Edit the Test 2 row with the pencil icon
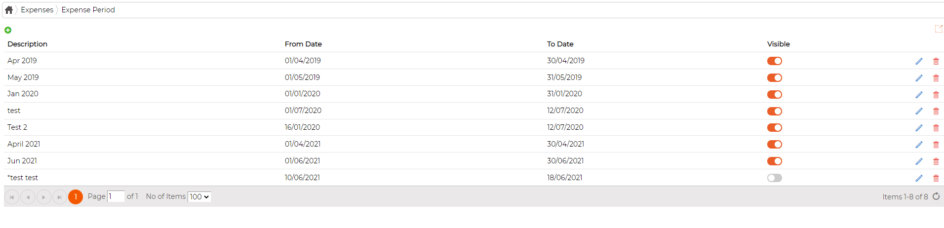Screen dimensions: 944x228 [919, 128]
